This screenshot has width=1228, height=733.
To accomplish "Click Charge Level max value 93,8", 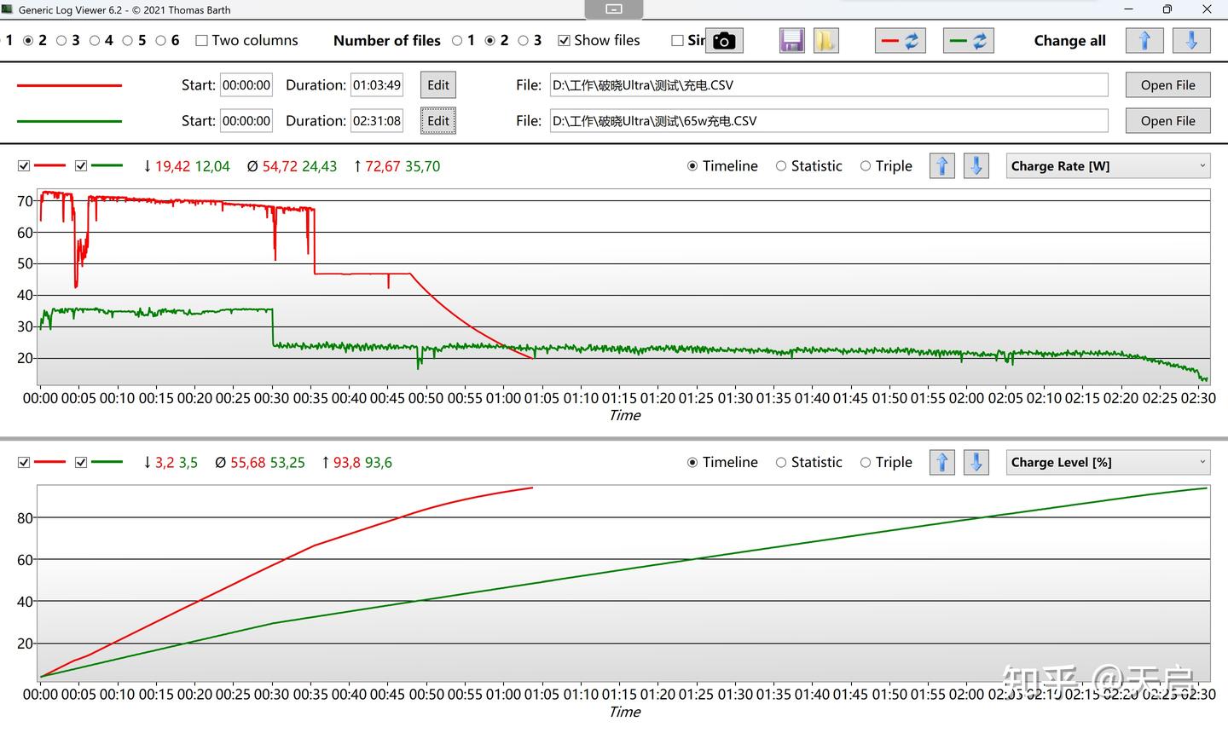I will click(x=347, y=462).
